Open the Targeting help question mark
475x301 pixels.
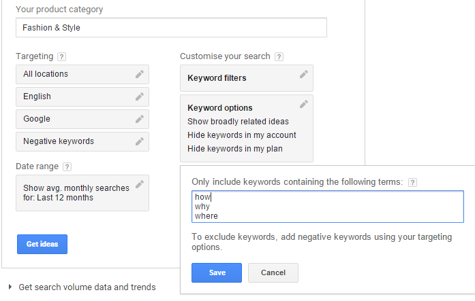(x=61, y=57)
